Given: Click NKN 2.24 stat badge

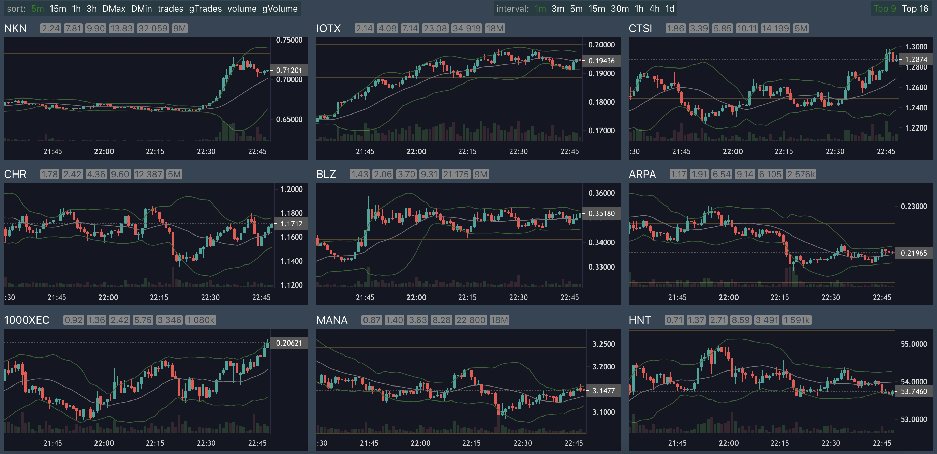Looking at the screenshot, I should 50,28.
